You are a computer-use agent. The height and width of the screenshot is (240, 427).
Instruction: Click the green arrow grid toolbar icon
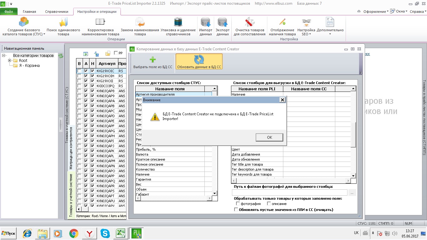[85, 54]
